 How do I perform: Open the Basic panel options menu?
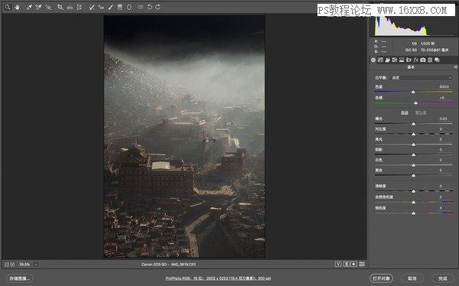(455, 67)
